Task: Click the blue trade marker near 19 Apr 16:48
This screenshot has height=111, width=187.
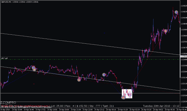Action: 33,68
